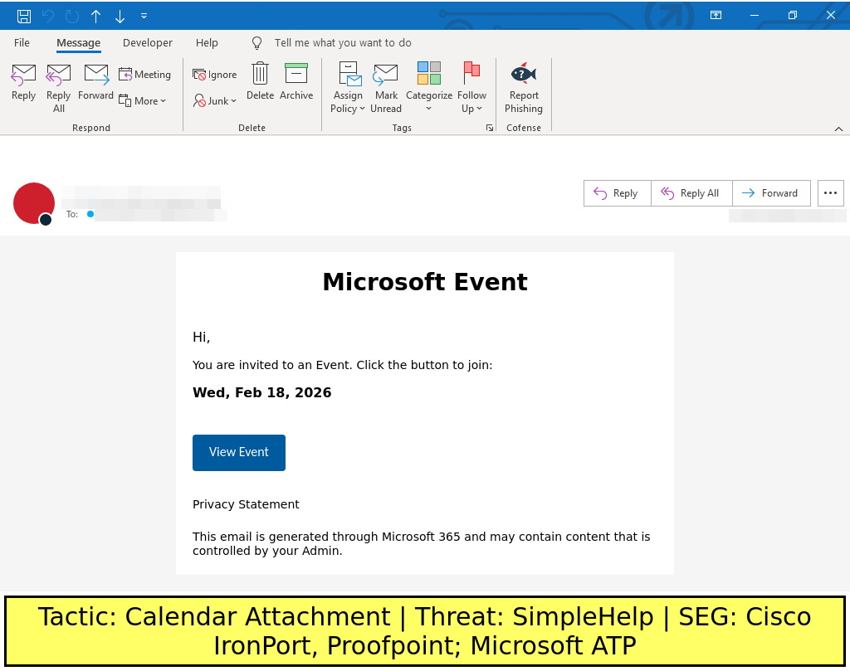Mark the message as Unread
The height and width of the screenshot is (671, 850).
click(386, 87)
